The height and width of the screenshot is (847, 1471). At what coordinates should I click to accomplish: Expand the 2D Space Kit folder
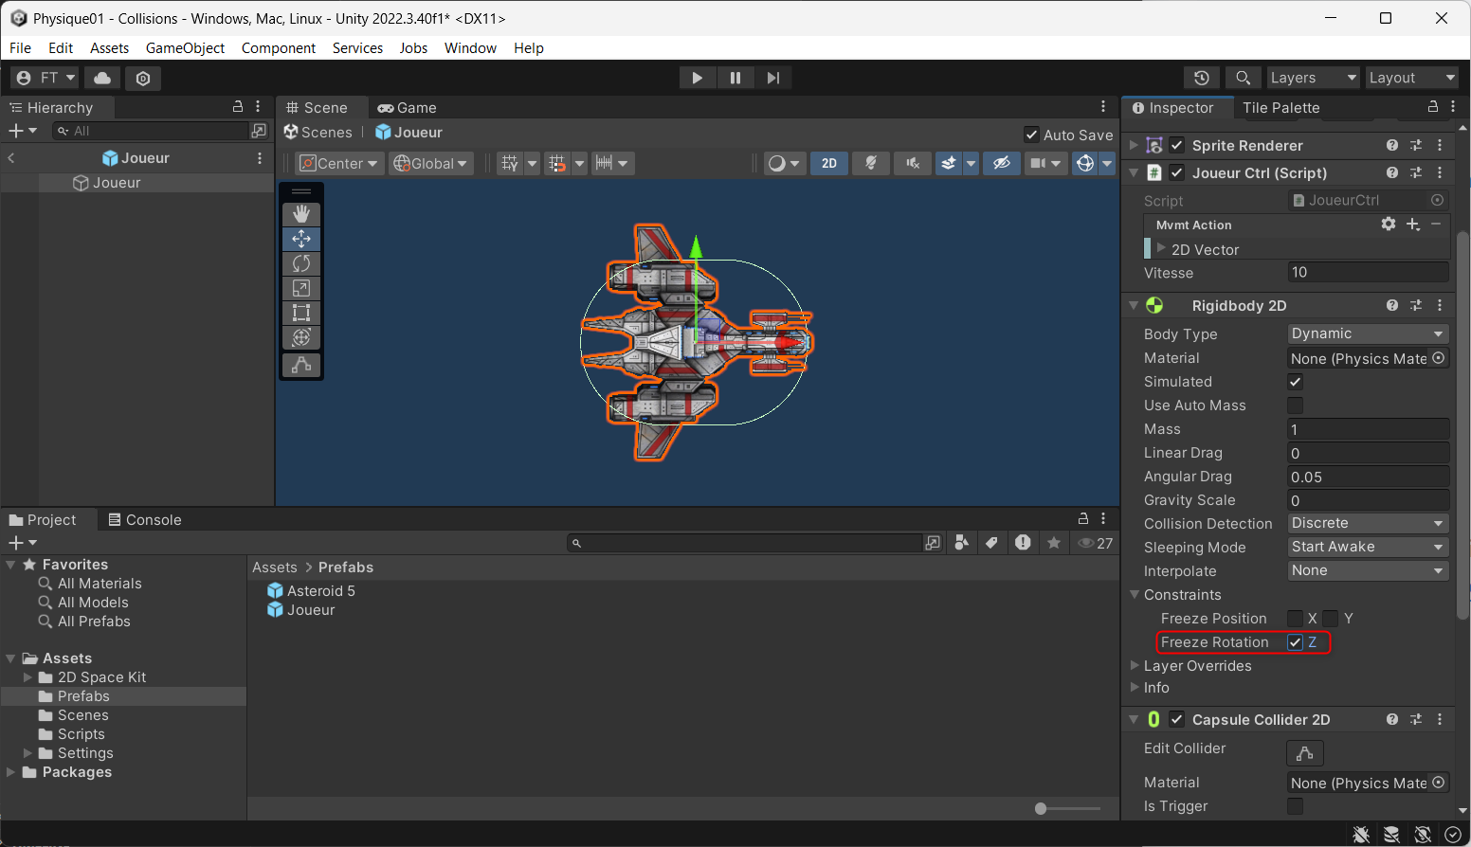(27, 677)
